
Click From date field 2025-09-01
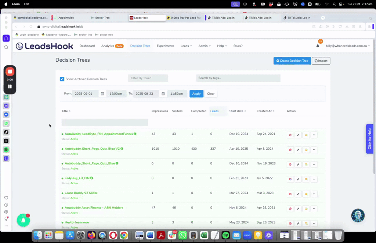(x=85, y=94)
